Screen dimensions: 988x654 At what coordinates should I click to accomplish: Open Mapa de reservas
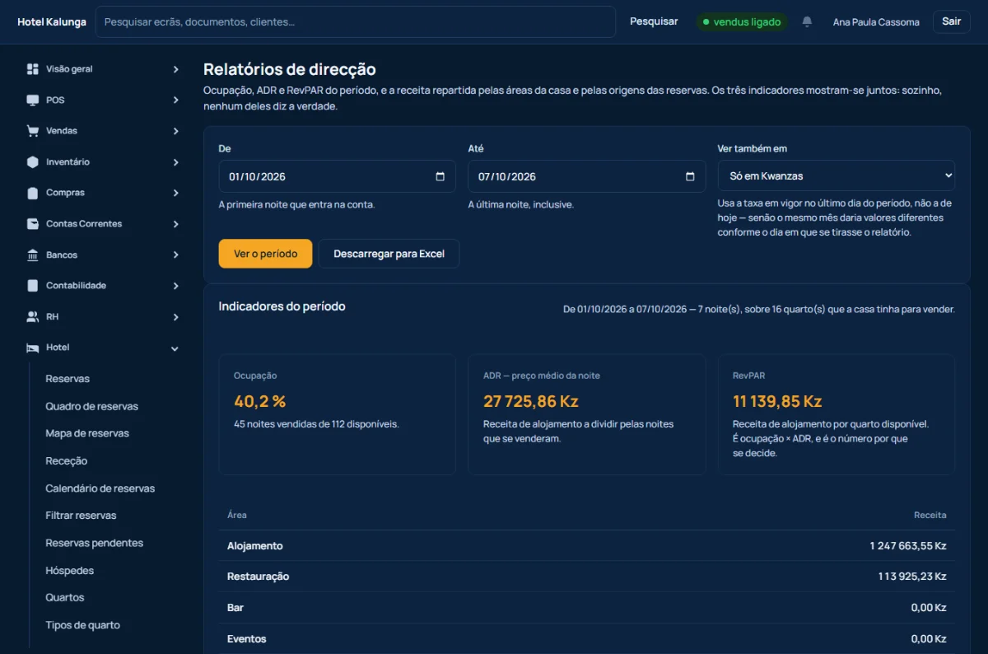point(87,433)
